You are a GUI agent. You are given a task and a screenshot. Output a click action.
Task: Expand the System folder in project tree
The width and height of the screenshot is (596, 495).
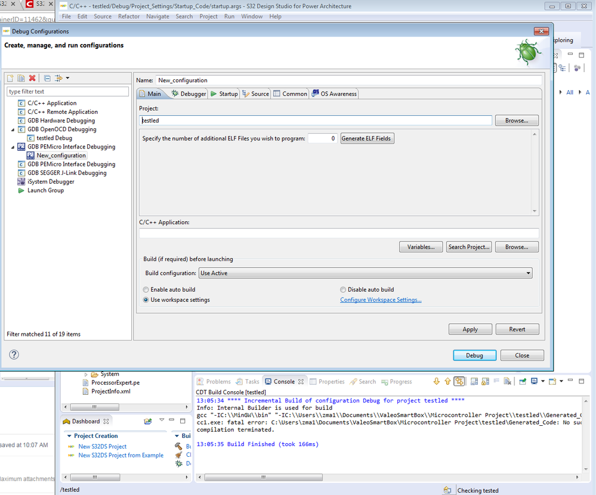coord(86,374)
